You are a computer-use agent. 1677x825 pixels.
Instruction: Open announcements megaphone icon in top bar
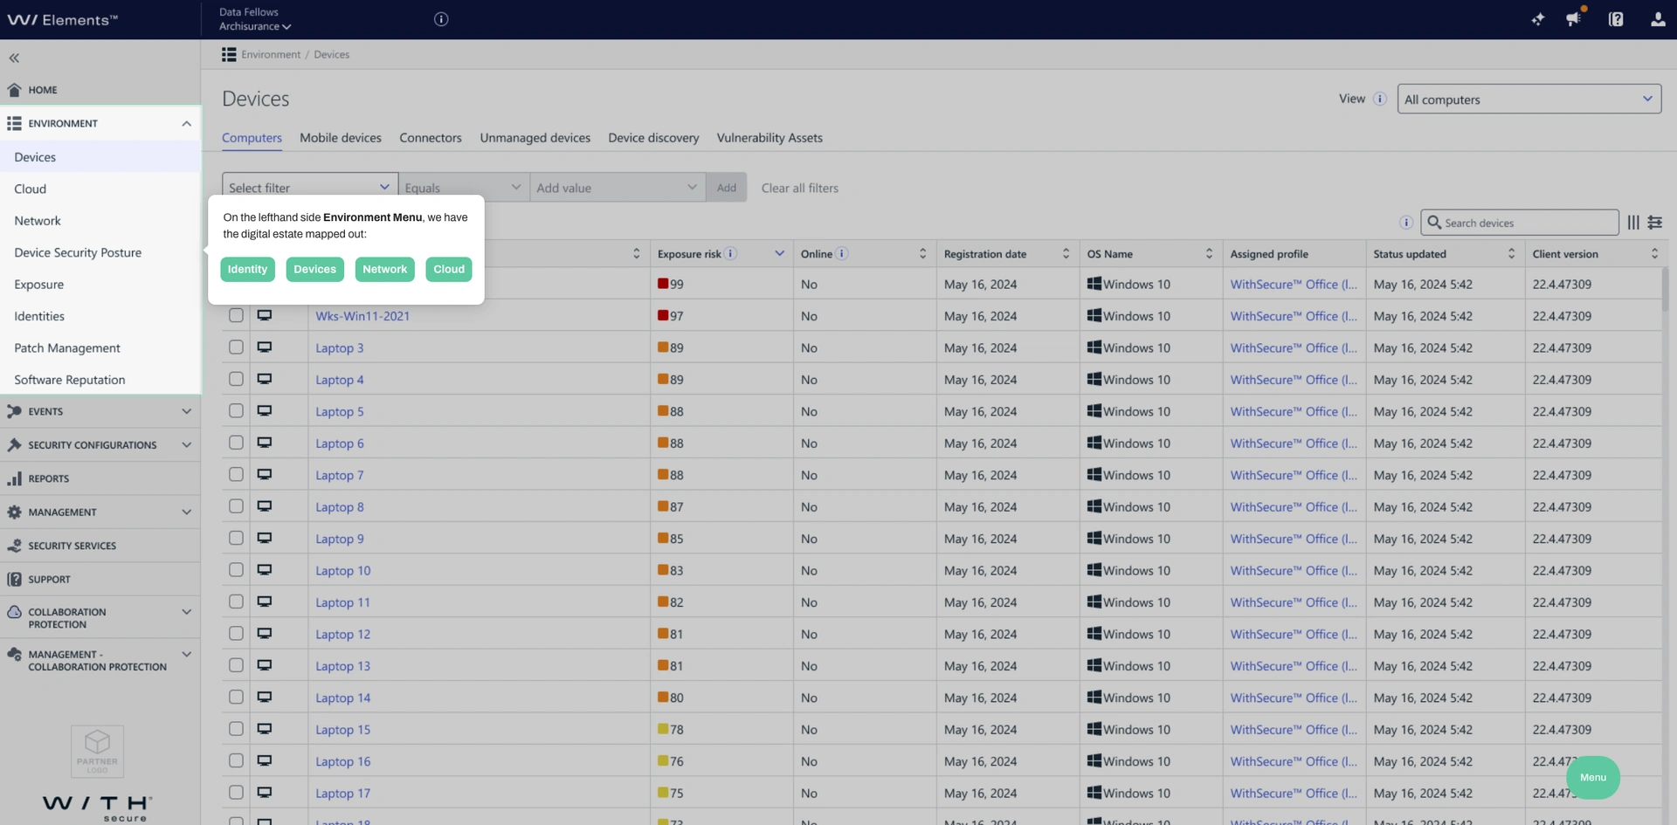click(x=1573, y=19)
